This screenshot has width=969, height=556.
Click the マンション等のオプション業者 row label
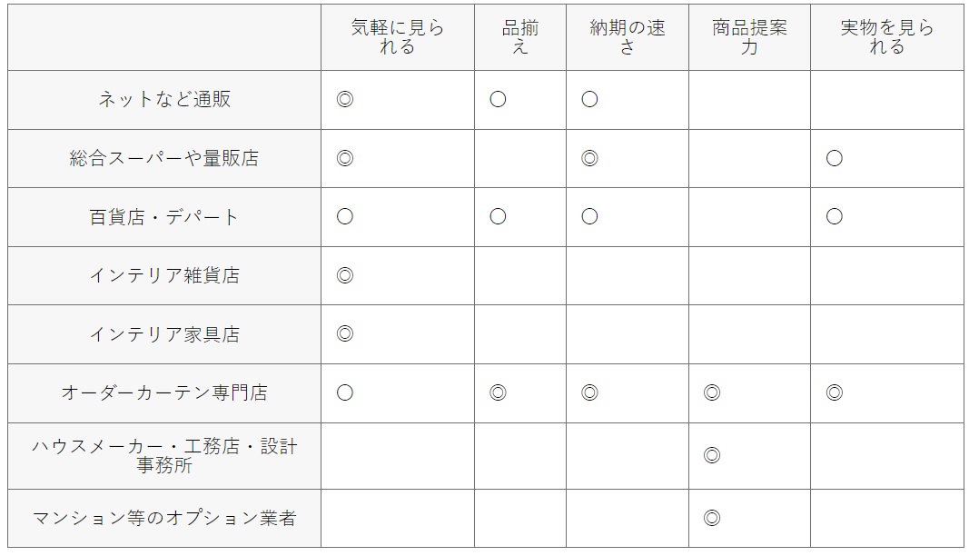[164, 518]
